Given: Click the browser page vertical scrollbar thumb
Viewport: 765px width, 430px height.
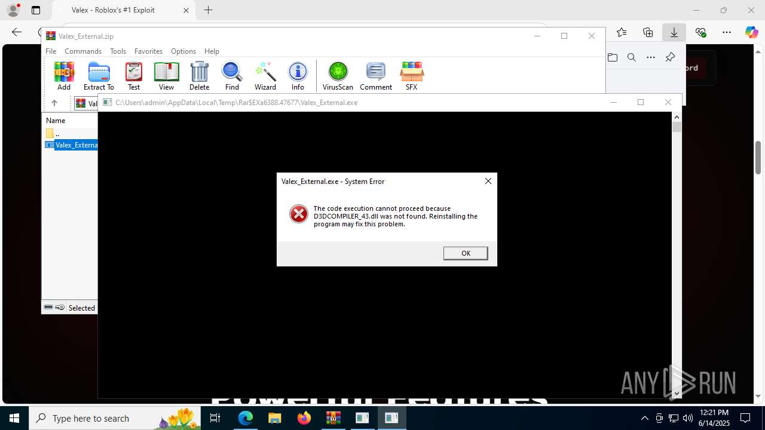Looking at the screenshot, I should 758,157.
